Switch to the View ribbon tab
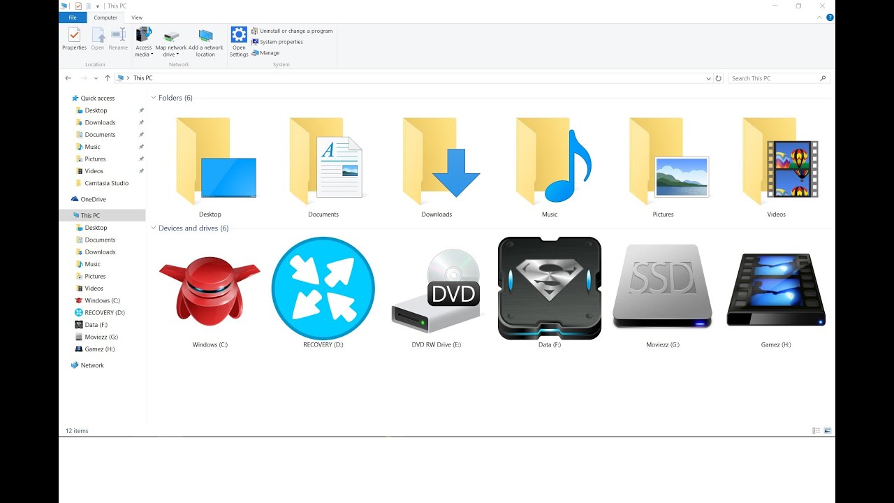The image size is (894, 503). point(137,17)
